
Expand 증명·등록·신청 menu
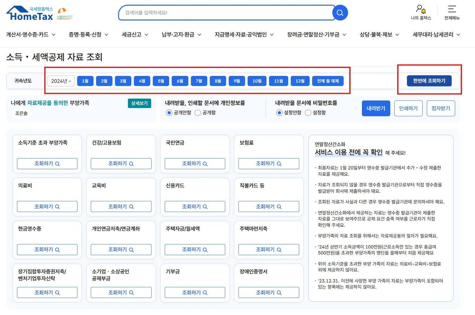click(x=89, y=35)
